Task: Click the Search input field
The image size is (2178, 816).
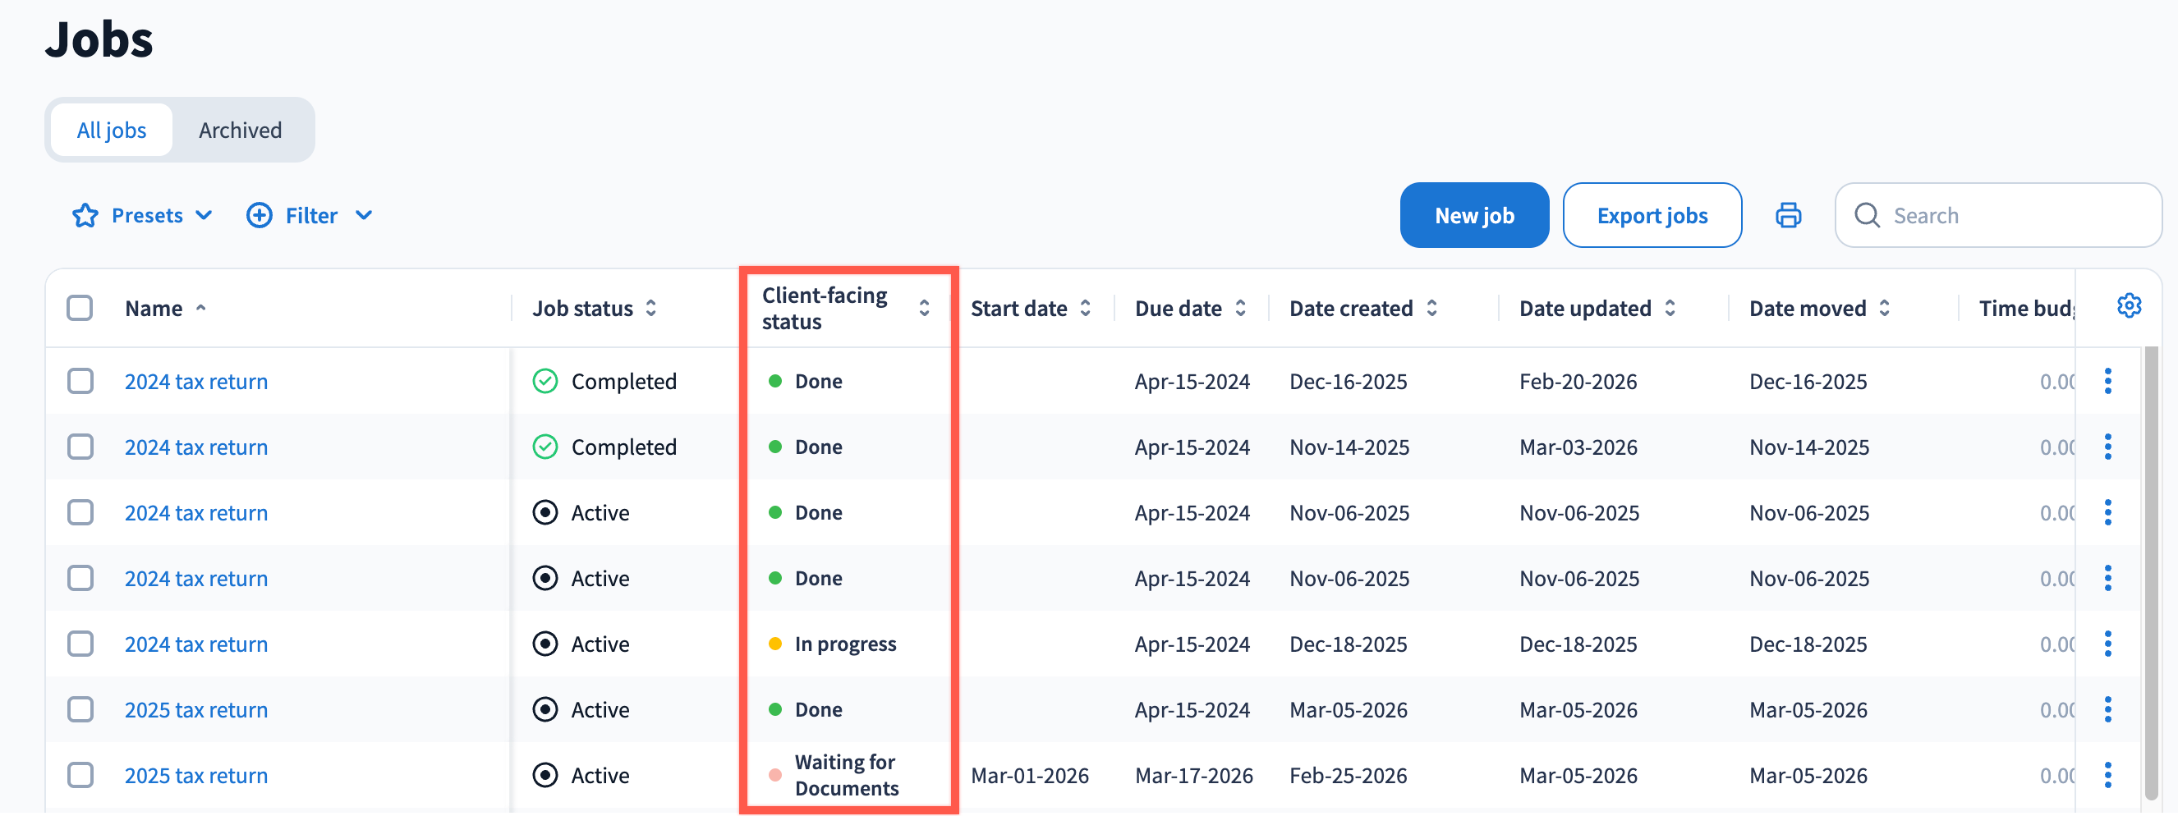Action: click(x=2012, y=215)
